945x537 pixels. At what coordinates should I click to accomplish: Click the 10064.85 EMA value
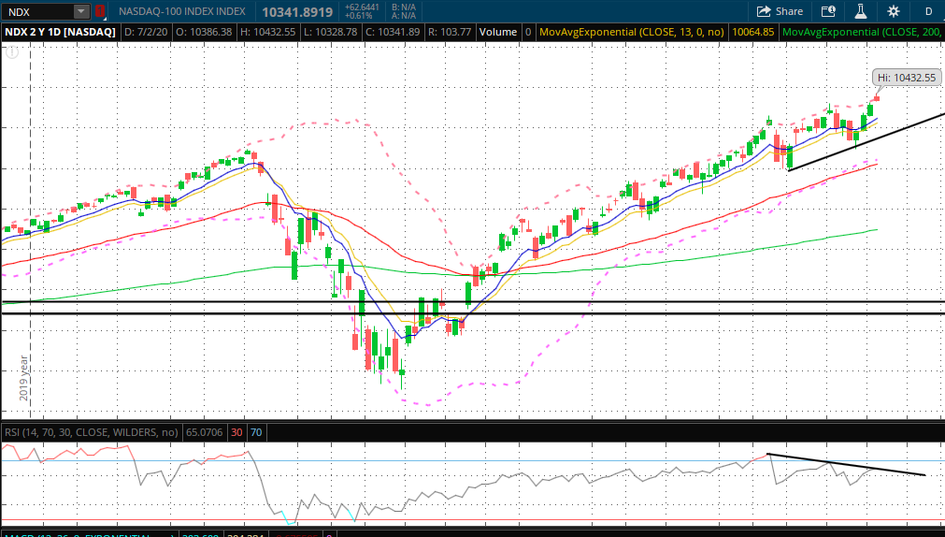tap(753, 32)
